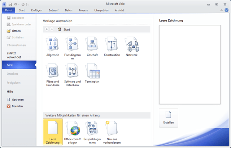The height and width of the screenshot is (148, 231).
Task: Select Neu in the sidebar
Action: [x=19, y=65]
